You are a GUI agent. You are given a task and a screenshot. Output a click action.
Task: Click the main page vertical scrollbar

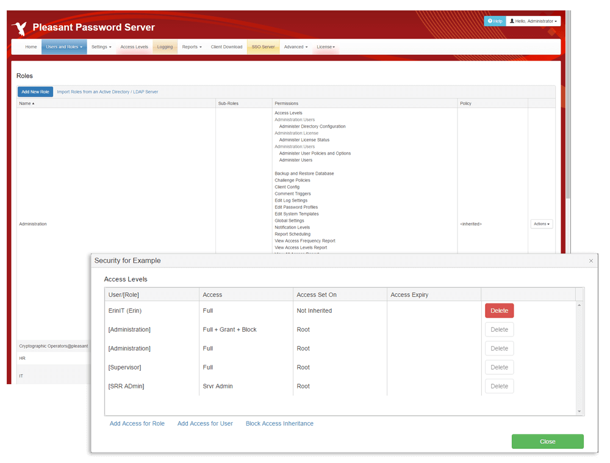[568, 122]
